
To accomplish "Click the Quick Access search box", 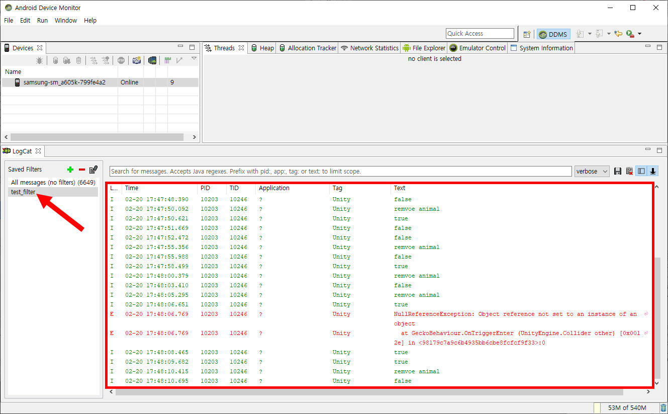I will click(x=480, y=33).
